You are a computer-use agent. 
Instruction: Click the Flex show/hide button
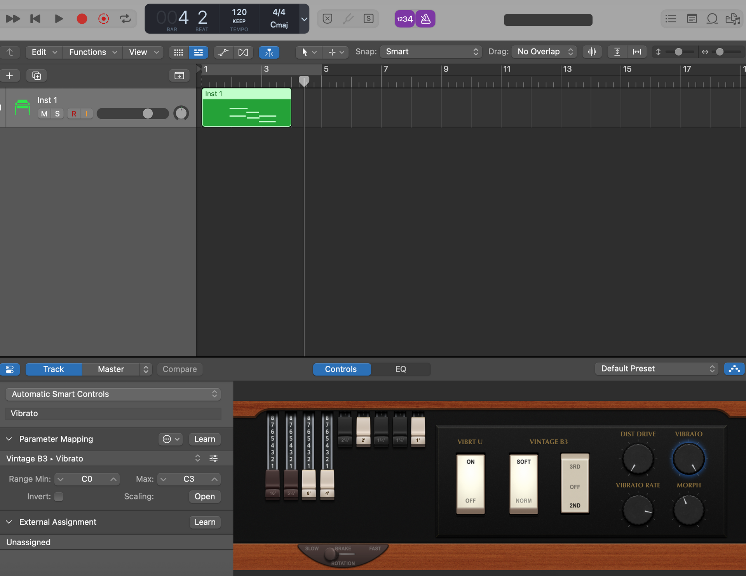243,52
